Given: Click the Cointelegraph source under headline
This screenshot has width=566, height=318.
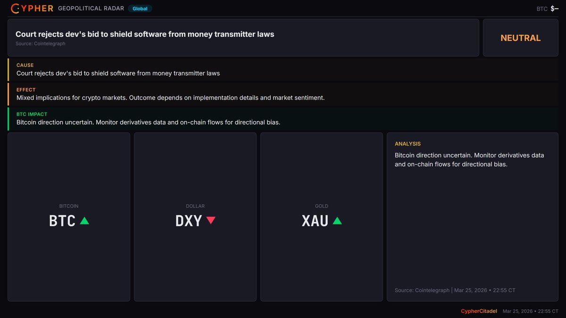Looking at the screenshot, I should (x=40, y=44).
